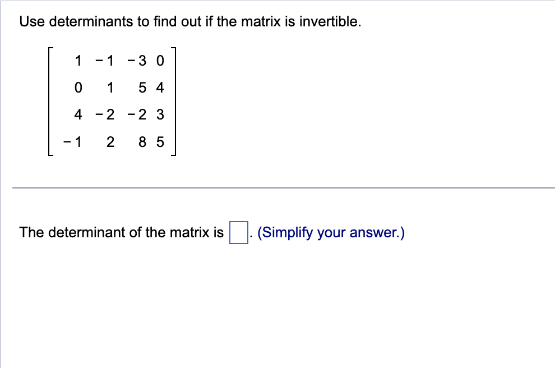555x368 pixels.
Task: Select the -1 starting the bottom row
Action: pyautogui.click(x=73, y=142)
